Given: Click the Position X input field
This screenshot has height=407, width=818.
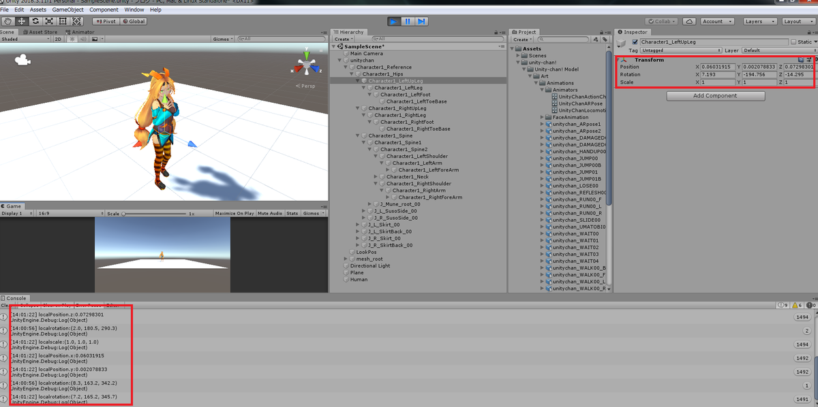Looking at the screenshot, I should (x=719, y=67).
